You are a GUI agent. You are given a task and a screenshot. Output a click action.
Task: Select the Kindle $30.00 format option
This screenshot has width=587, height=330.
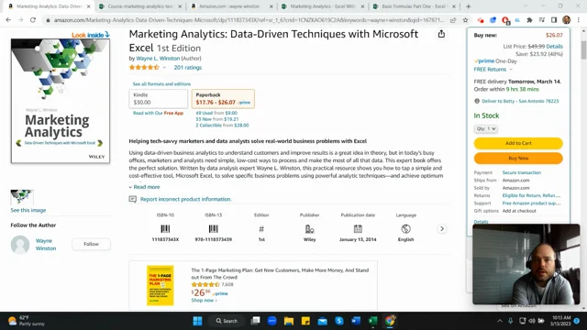[x=159, y=99]
